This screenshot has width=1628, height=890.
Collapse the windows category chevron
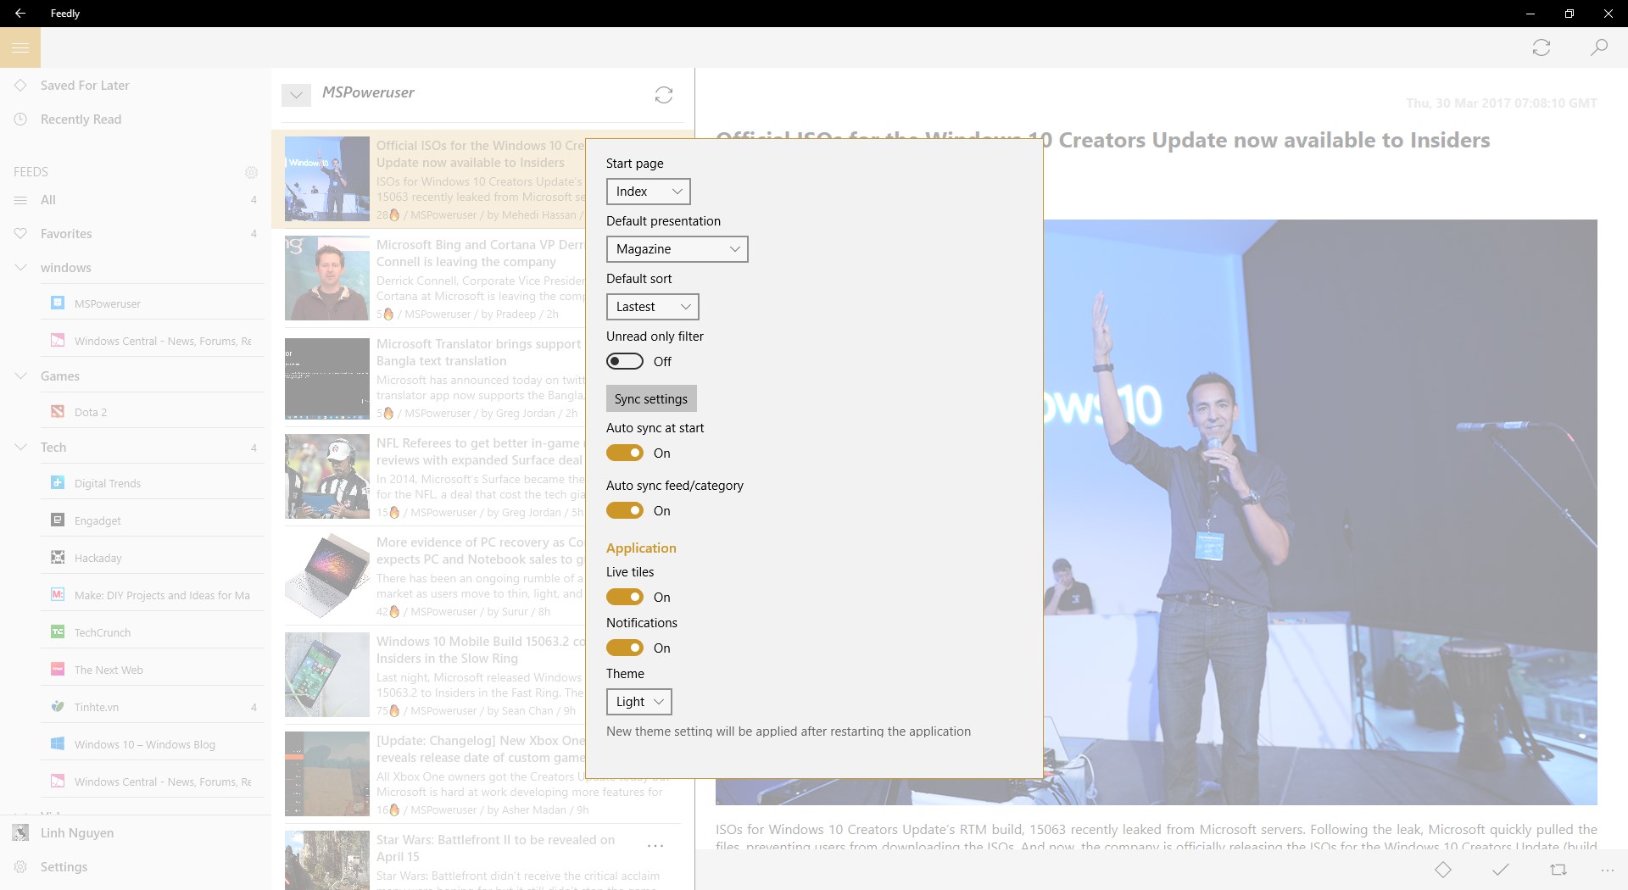click(21, 268)
